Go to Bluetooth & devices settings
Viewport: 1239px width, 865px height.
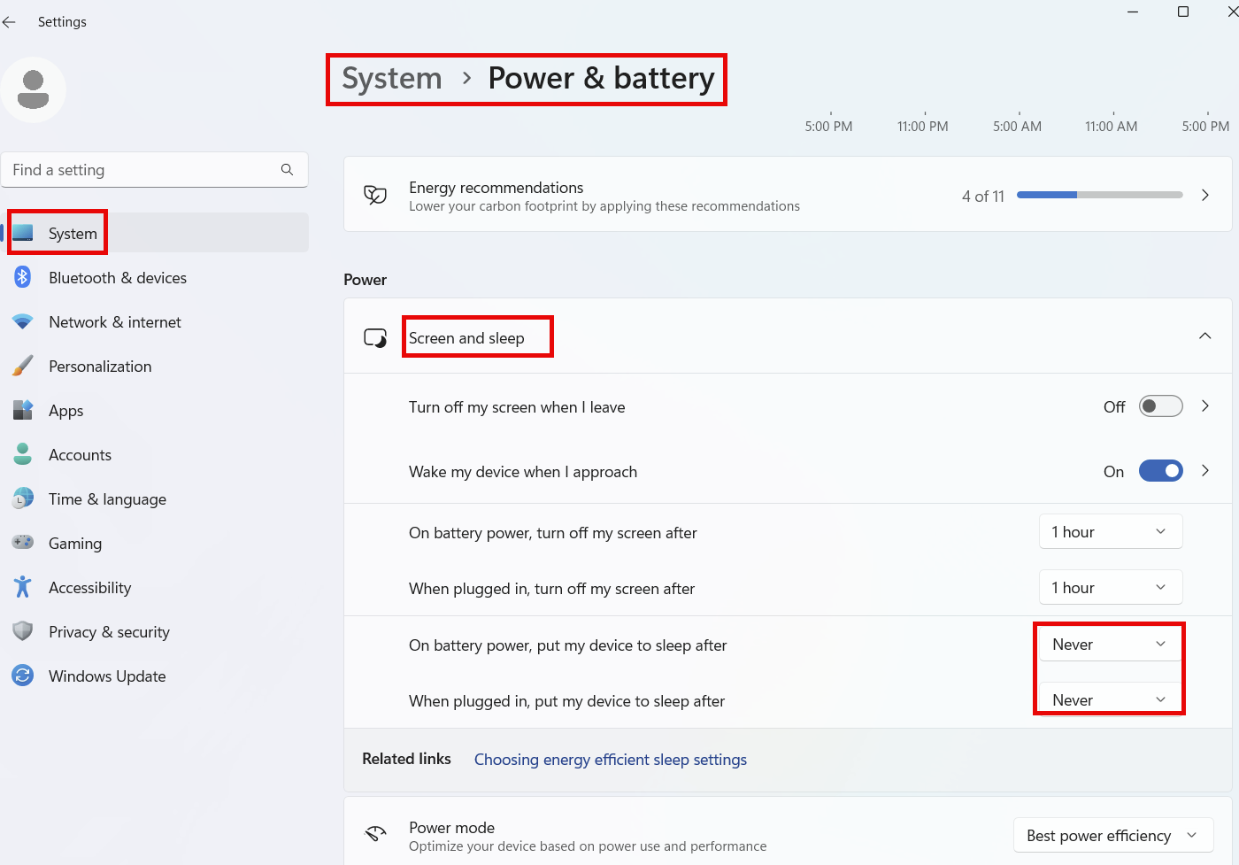[x=155, y=277]
